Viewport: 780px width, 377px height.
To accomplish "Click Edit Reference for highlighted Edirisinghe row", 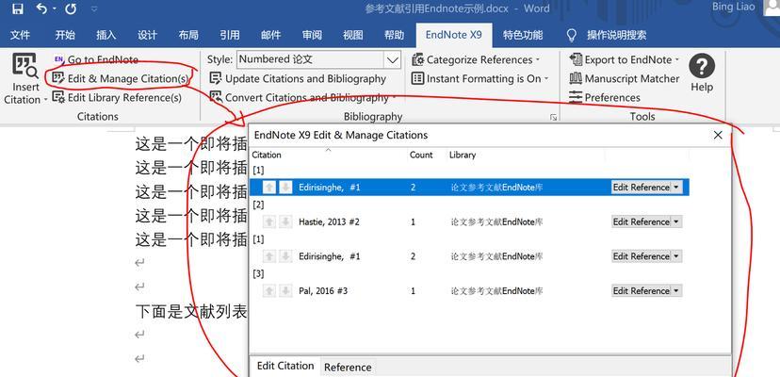I will click(642, 188).
